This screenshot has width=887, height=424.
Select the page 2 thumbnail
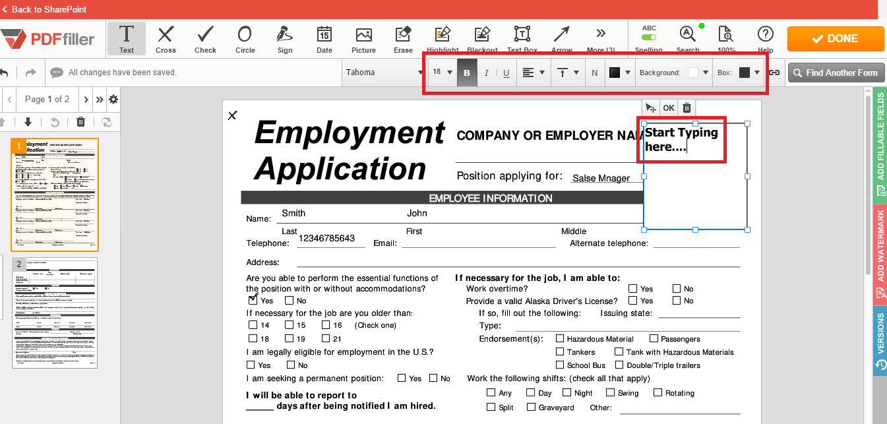tap(55, 313)
